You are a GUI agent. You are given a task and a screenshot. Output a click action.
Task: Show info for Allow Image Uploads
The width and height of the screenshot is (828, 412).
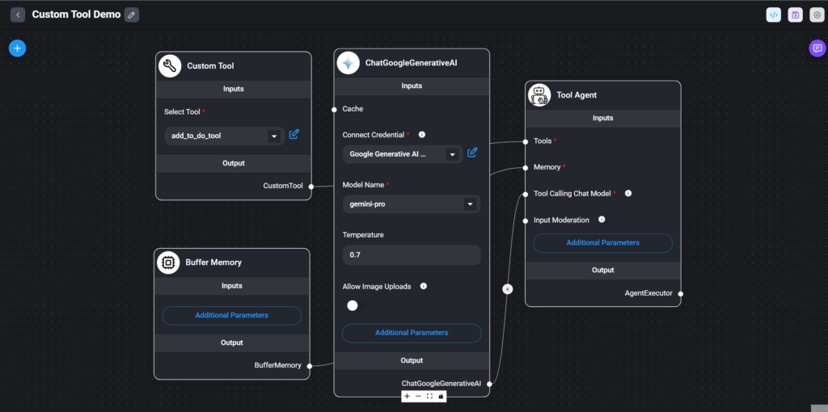click(423, 286)
